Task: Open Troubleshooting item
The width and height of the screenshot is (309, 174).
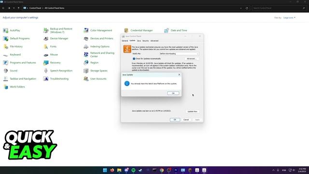Action: 56,79
